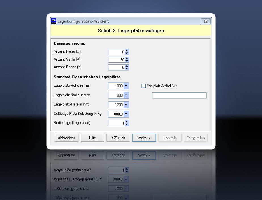Image resolution: width=262 pixels, height=200 pixels.
Task: Proceed with the Weiter button
Action: click(144, 138)
